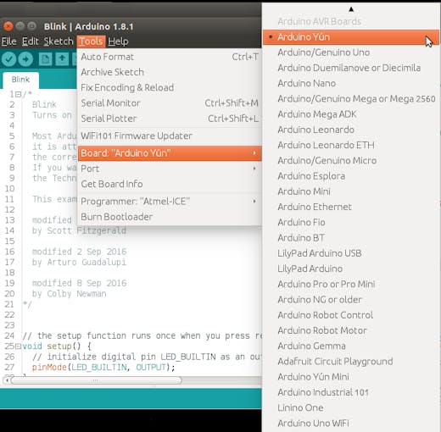Choose Auto Format from the Tools menu
The width and height of the screenshot is (441, 432).
click(170, 57)
